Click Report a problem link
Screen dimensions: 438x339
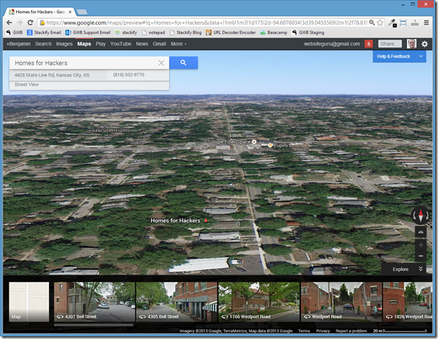pos(351,331)
